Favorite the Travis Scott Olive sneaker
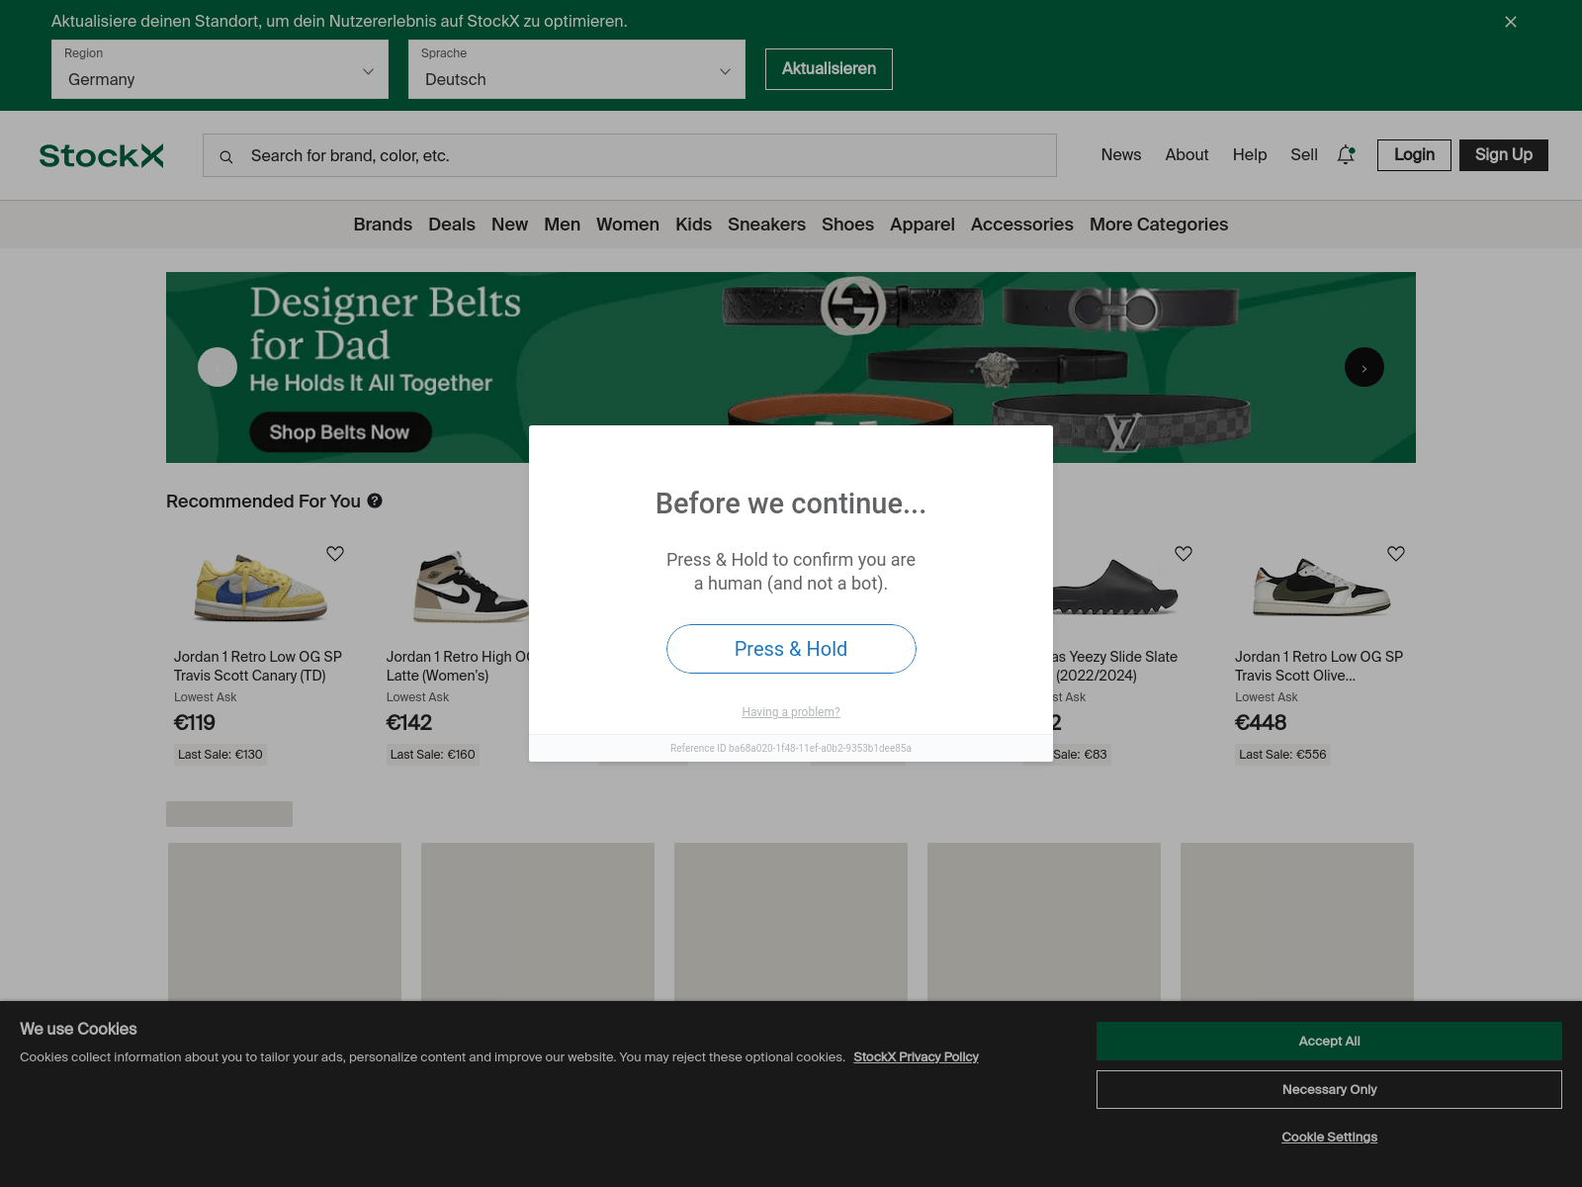Screen dimensions: 1582x1187 [x=1396, y=554]
